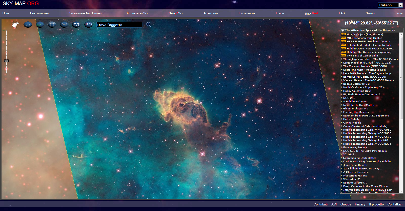Select M83: New view from Hubble
The height and width of the screenshot is (211, 405).
(364, 38)
